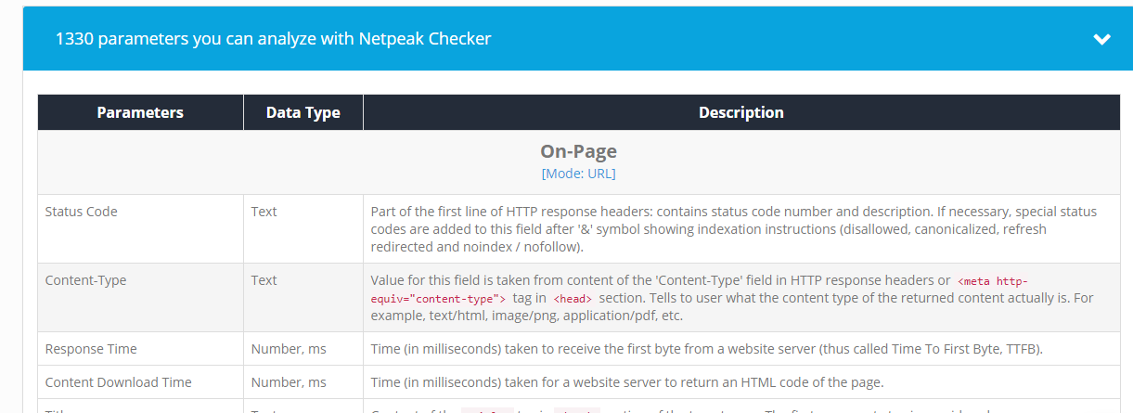Click the Text data type for Content-Type
The image size is (1133, 413).
pos(264,280)
